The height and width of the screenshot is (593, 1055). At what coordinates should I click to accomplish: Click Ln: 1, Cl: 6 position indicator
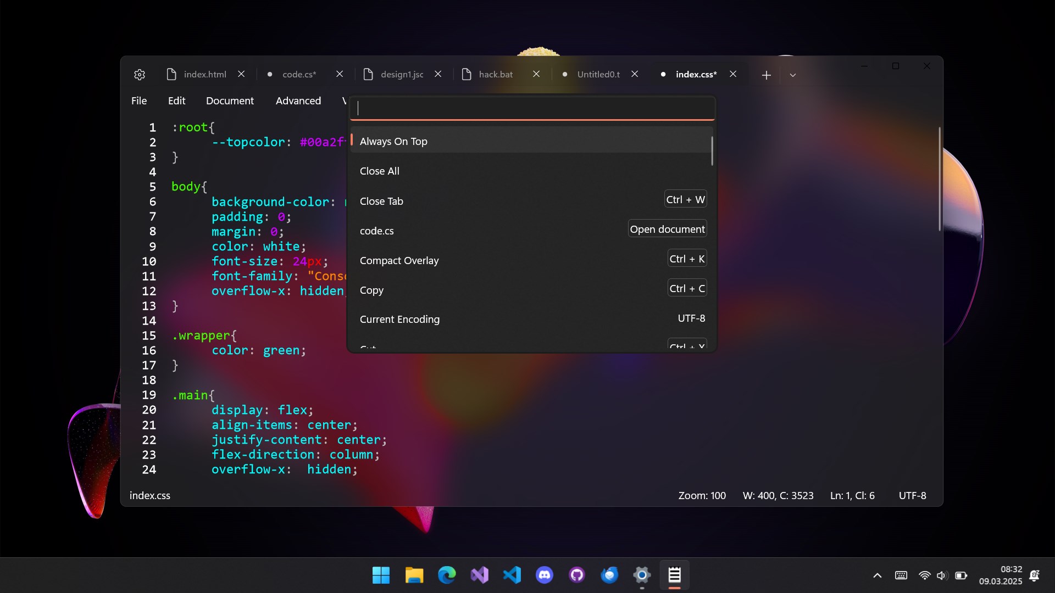coord(852,495)
